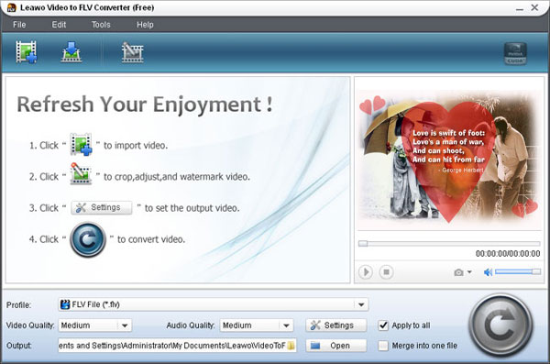
Task: Click the Leawo application icon in title bar
Action: [12, 7]
